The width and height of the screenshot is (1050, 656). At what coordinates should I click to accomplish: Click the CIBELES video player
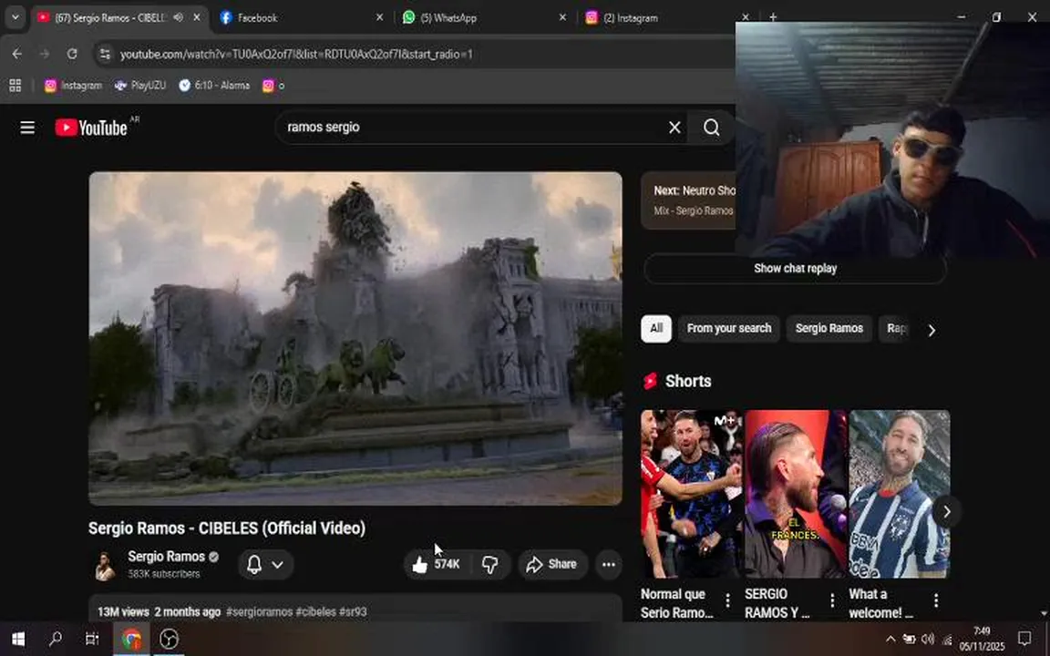(x=355, y=339)
